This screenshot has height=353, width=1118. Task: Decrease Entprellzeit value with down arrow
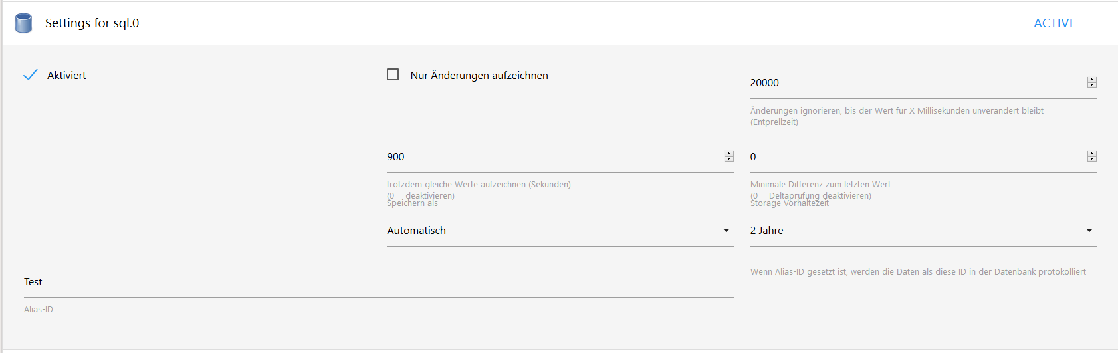coord(1091,85)
